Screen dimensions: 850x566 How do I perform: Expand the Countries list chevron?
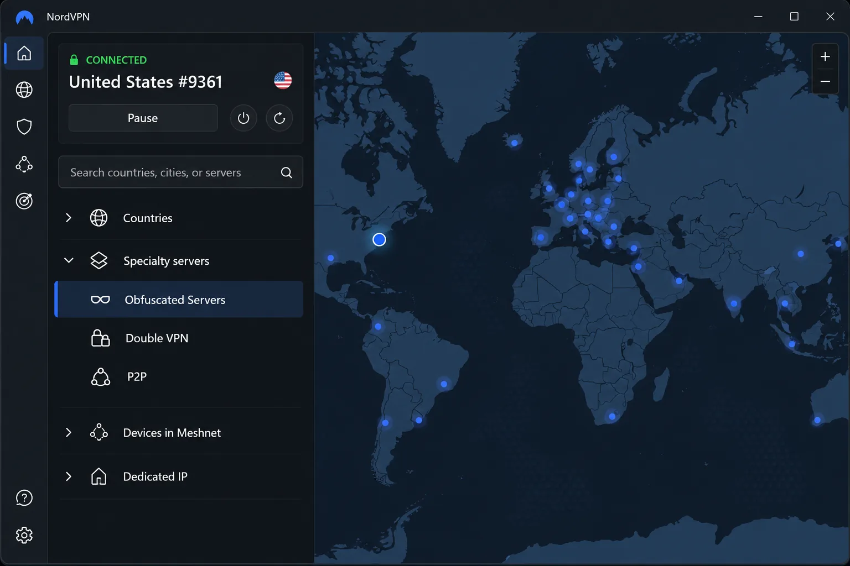(x=69, y=218)
